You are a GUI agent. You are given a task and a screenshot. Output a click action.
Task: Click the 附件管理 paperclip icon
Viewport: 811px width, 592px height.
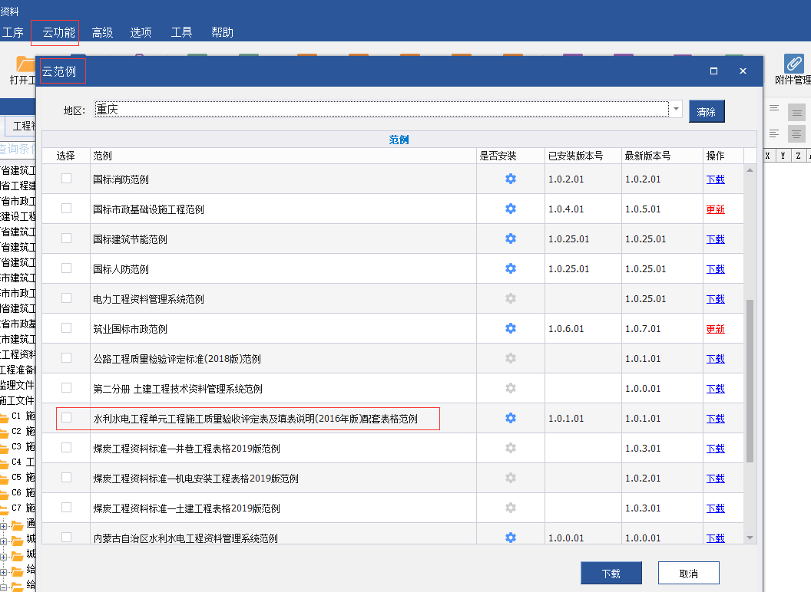click(x=793, y=63)
